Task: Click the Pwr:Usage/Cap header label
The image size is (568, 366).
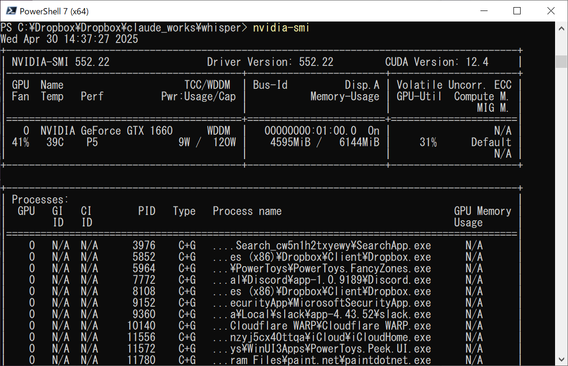Action: click(199, 97)
